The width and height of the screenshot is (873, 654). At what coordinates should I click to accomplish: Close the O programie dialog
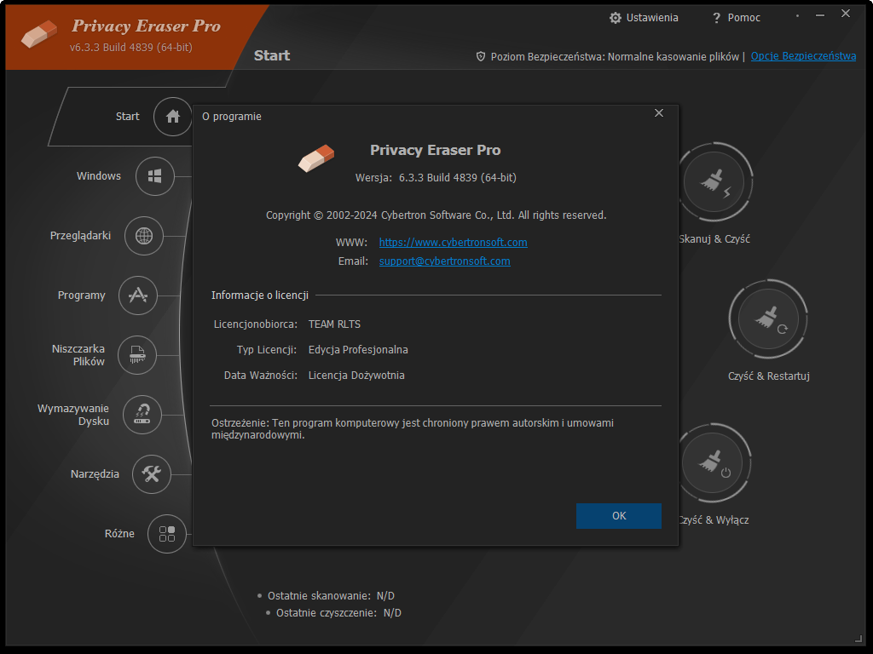coord(659,113)
